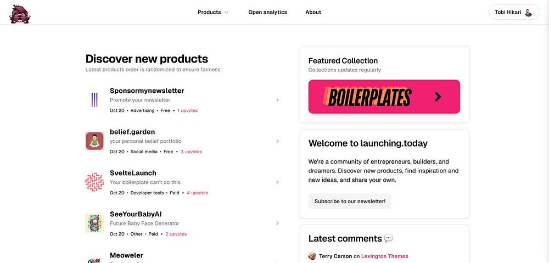Click the chevron next to SvelteLaunch
Image resolution: width=549 pixels, height=263 pixels.
(277, 182)
